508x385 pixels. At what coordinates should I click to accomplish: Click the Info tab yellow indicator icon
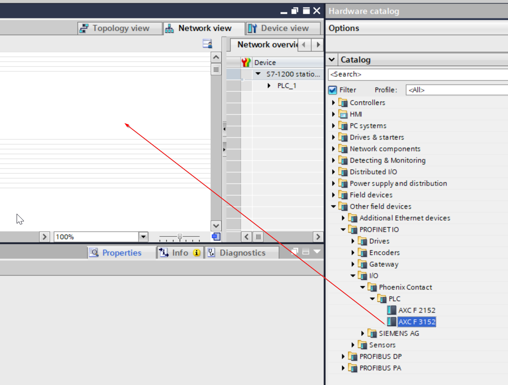197,253
